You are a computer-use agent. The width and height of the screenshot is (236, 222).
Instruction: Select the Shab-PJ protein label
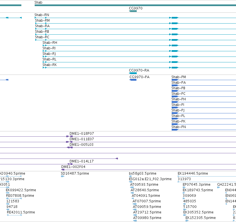(x=178, y=110)
